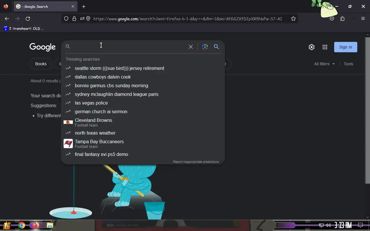The width and height of the screenshot is (370, 231).
Task: Open a new tab with the plus button
Action: [x=84, y=6]
